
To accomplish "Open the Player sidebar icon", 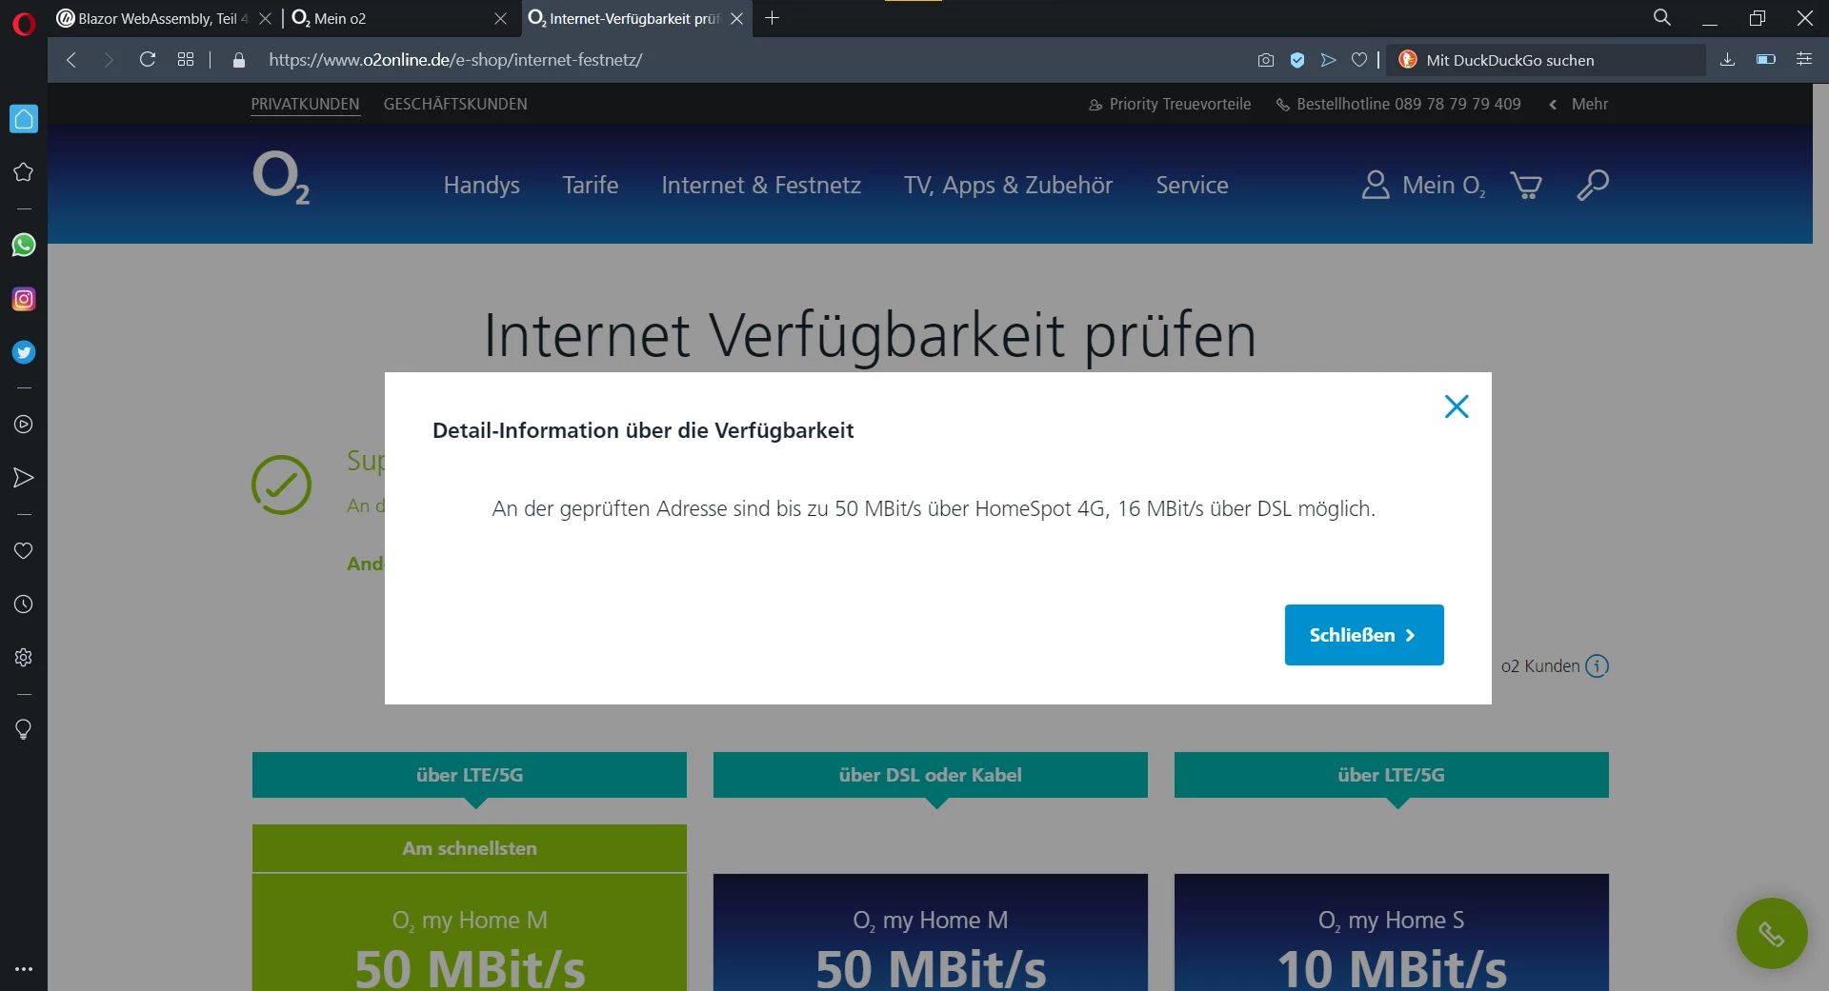I will coord(24,425).
